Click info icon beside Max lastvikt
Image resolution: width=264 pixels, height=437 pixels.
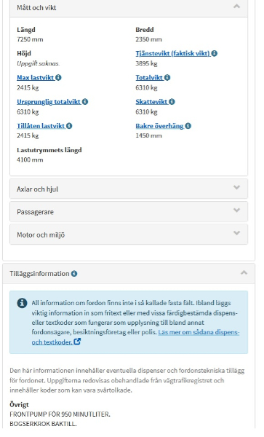point(58,77)
